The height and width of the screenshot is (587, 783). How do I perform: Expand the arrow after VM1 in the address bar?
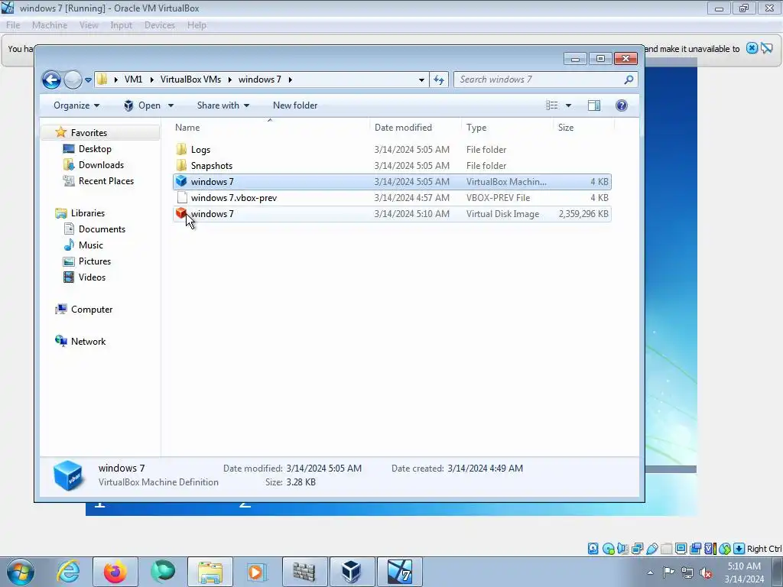coord(151,79)
